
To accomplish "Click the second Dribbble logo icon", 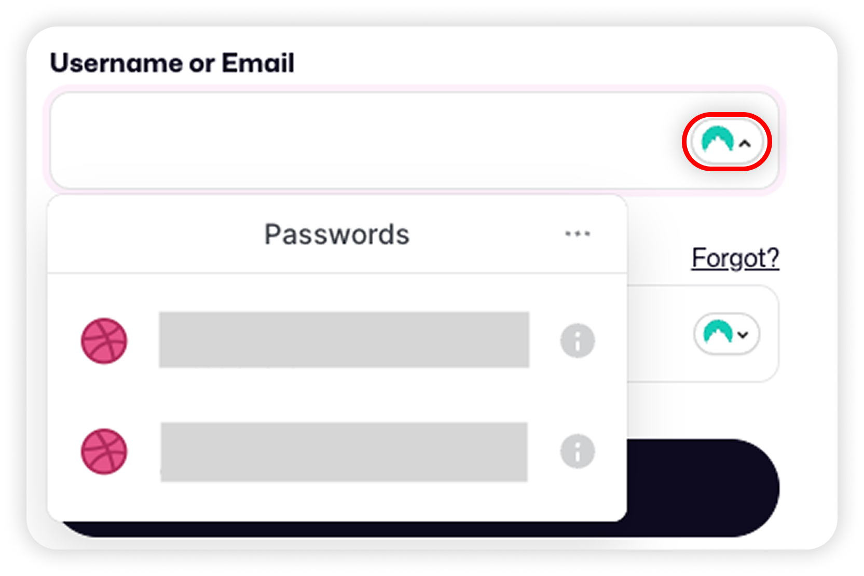I will 104,451.
